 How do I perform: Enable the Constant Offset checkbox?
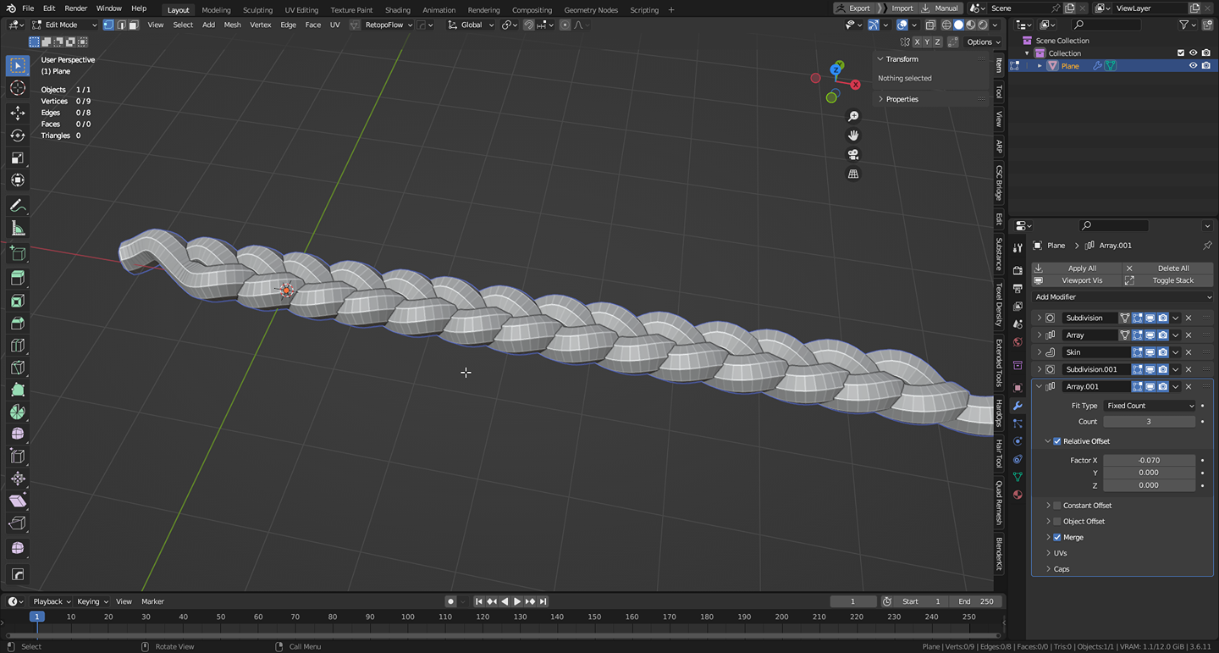tap(1057, 506)
